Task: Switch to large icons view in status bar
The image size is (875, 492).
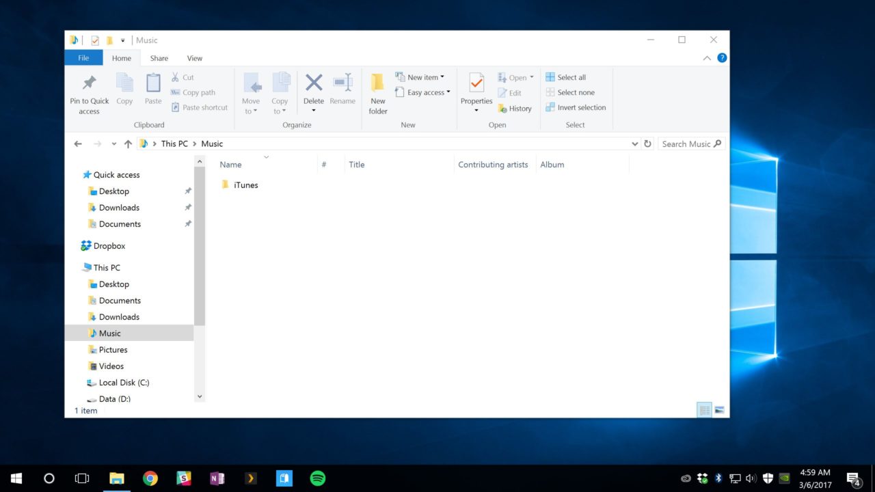Action: 719,410
